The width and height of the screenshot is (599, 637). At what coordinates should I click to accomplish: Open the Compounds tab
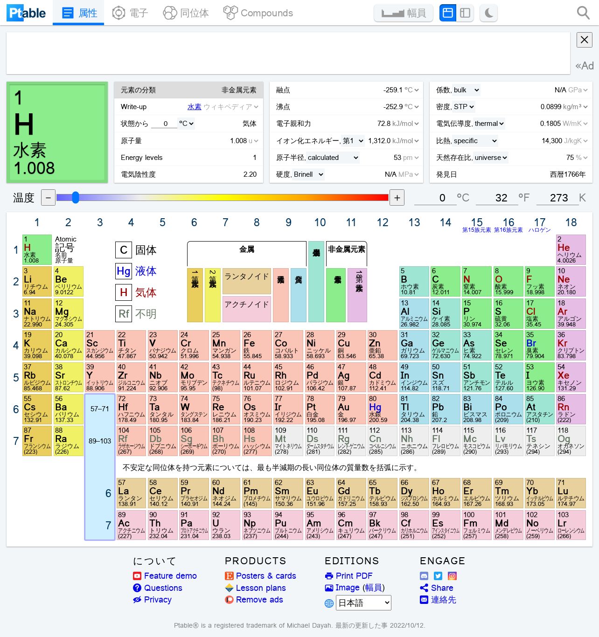pyautogui.click(x=258, y=13)
